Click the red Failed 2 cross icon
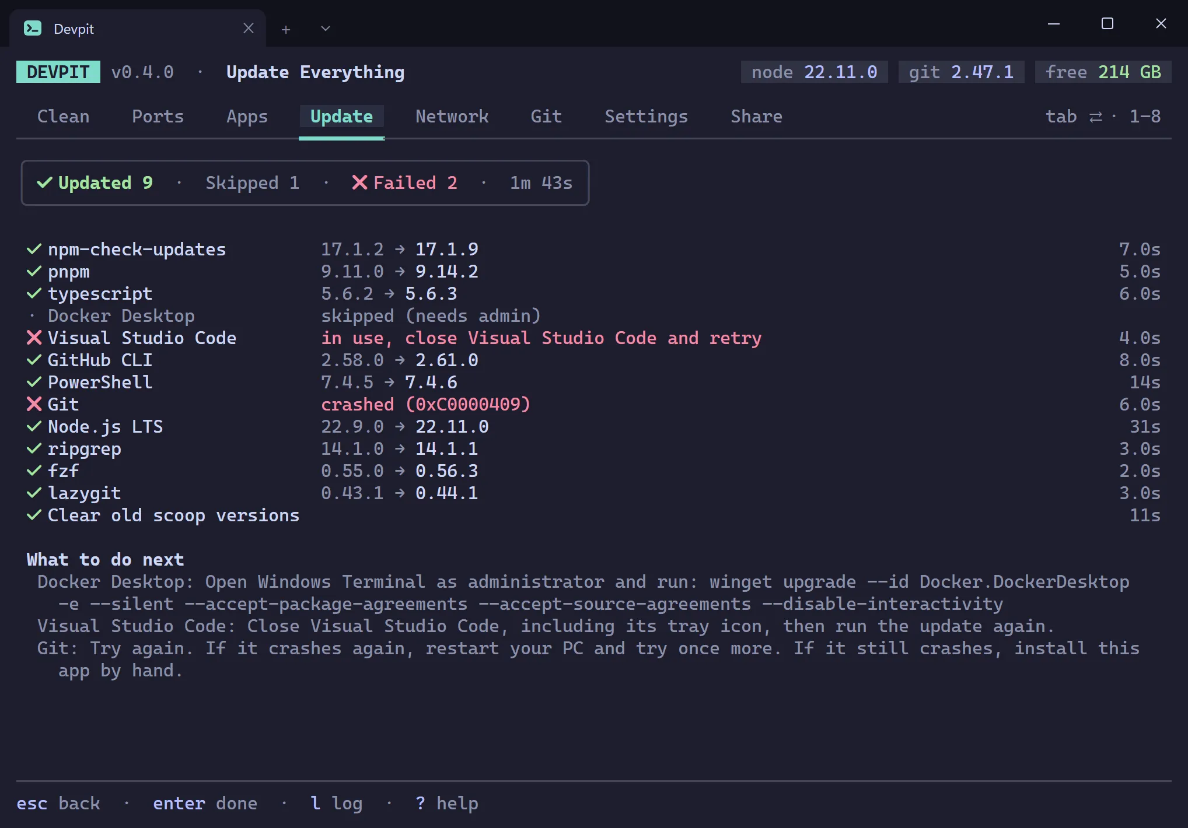Screen dimensions: 1188x828 [360, 183]
